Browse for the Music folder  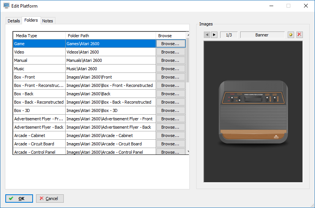pyautogui.click(x=170, y=69)
